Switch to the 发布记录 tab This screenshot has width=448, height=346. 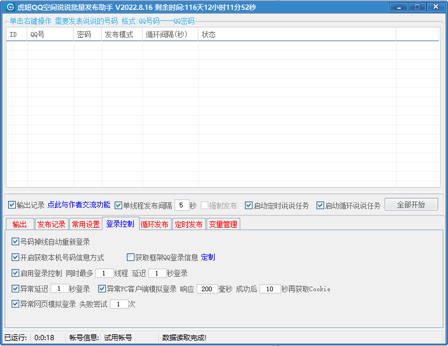coord(51,224)
